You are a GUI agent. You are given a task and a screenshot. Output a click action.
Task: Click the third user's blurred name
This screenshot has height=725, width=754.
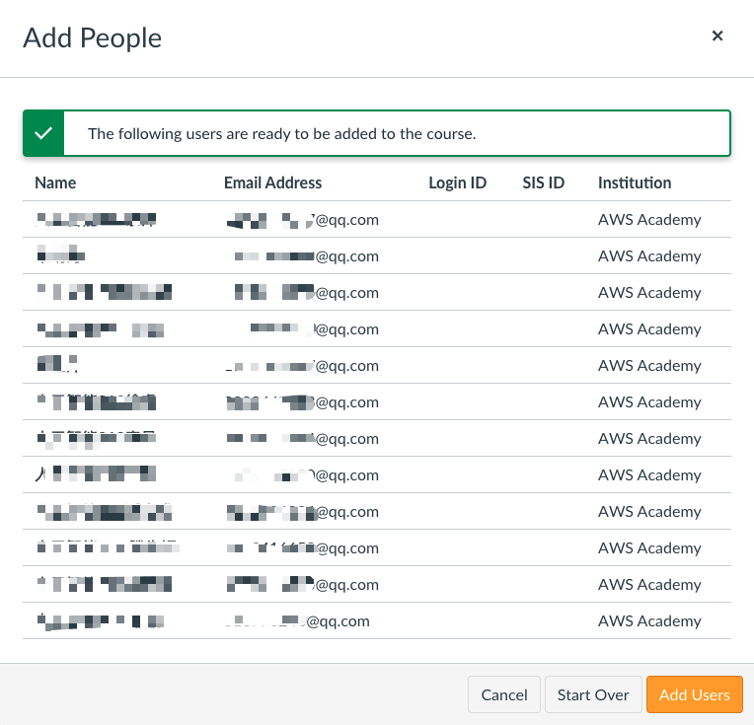tap(104, 293)
